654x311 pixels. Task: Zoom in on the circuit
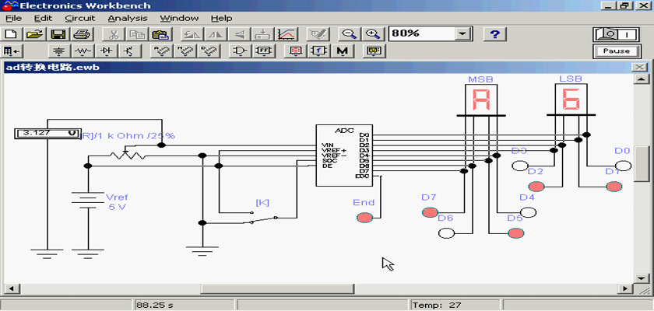[x=372, y=34]
